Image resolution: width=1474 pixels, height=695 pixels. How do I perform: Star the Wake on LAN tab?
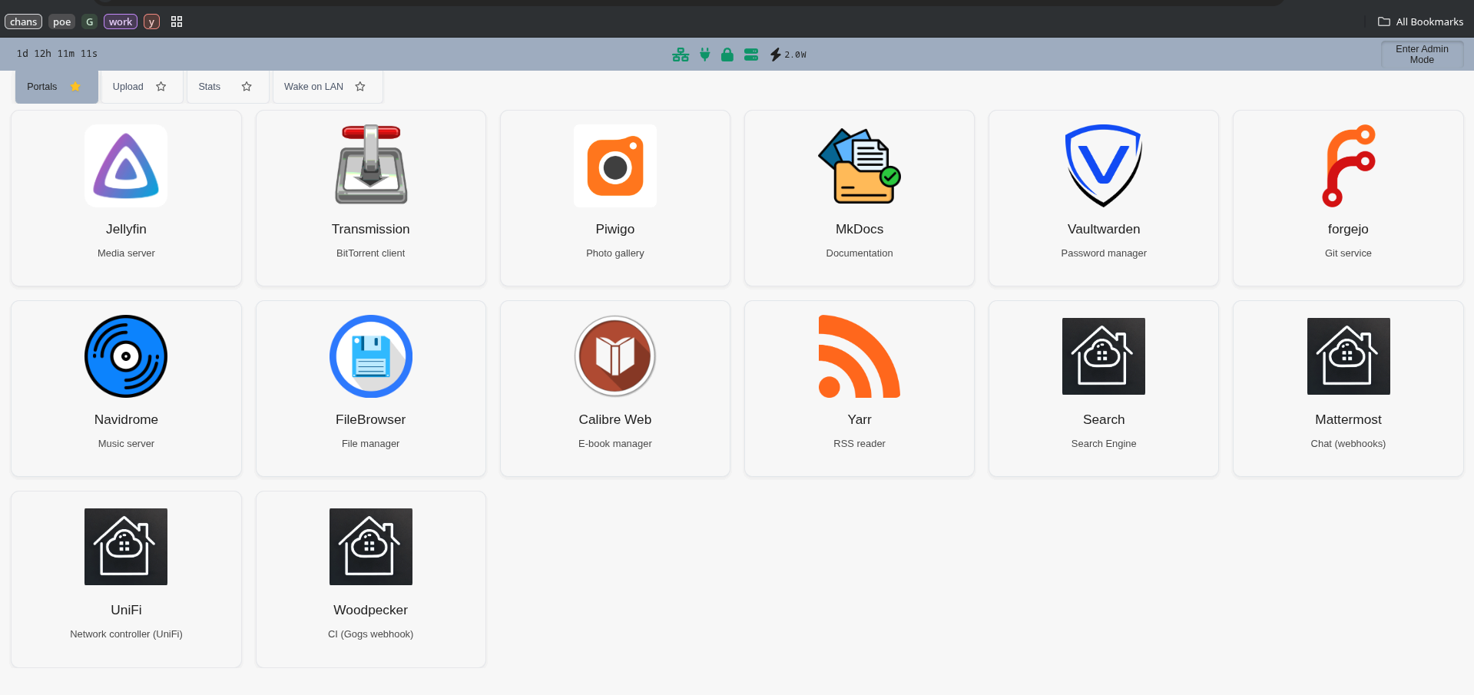point(360,87)
